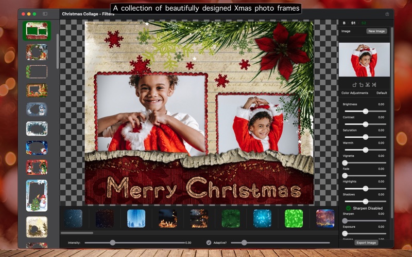Enable sharpening via Sharpen Disabled toggle
The width and height of the screenshot is (412, 257).
[348, 208]
